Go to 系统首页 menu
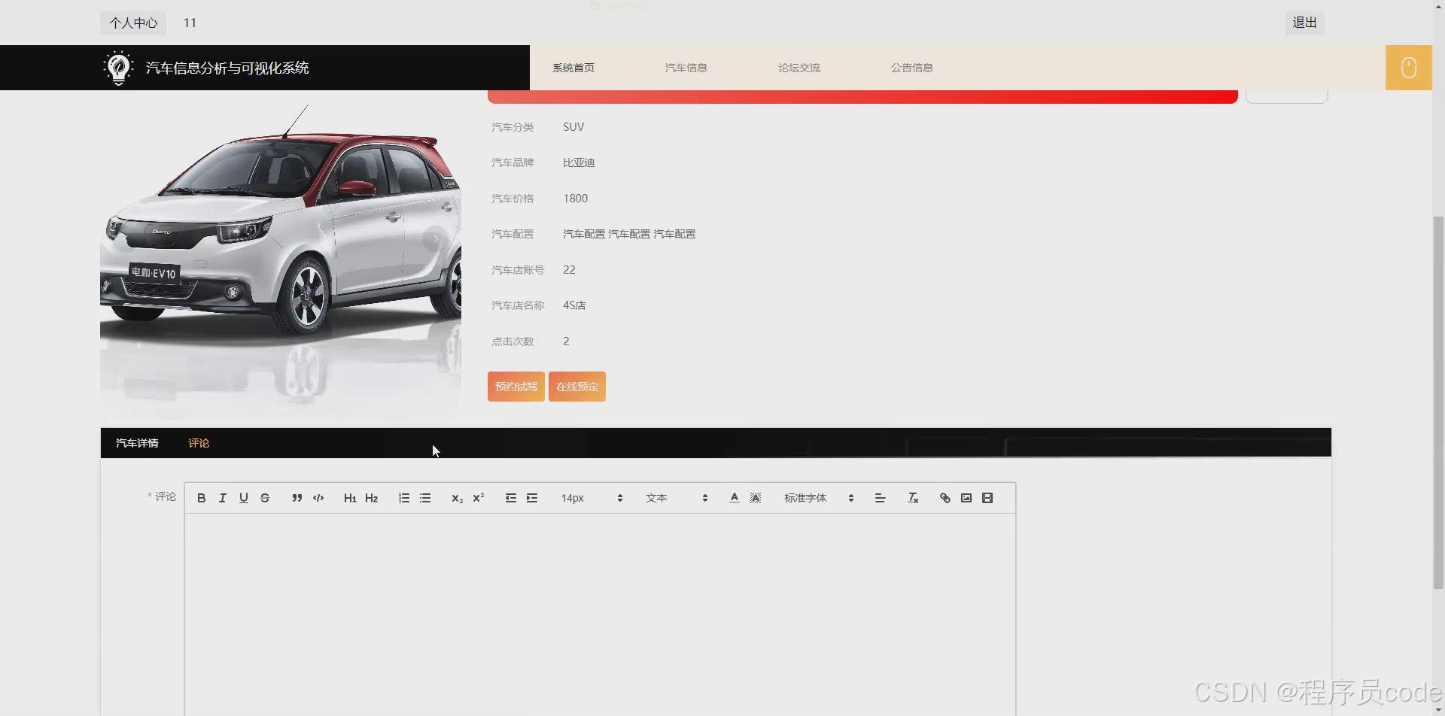 coord(573,68)
